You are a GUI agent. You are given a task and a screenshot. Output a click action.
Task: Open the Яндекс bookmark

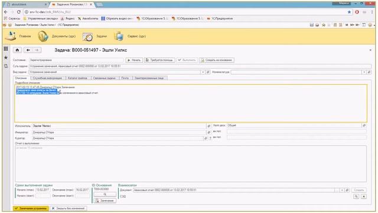click(x=67, y=18)
